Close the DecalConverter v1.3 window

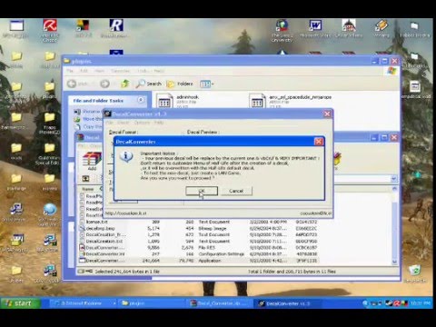(327, 114)
